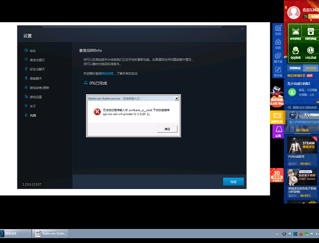This screenshot has width=319, height=243.
Task: Click 暴雪战网 taskbar button
Action: [16, 233]
